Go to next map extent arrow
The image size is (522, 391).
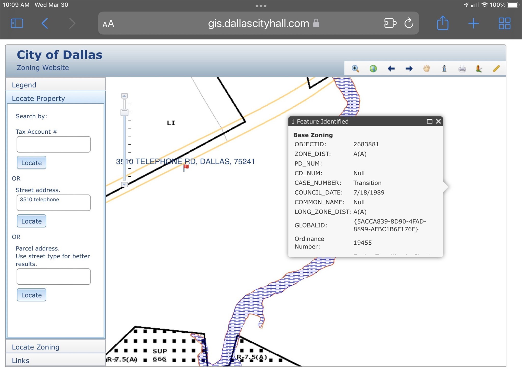[409, 69]
